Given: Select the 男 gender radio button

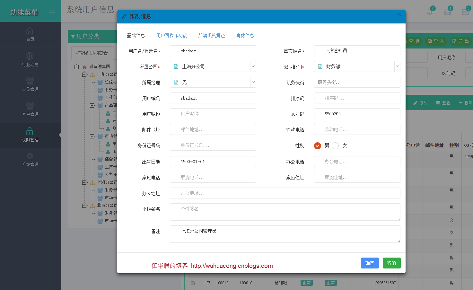Looking at the screenshot, I should pyautogui.click(x=317, y=145).
